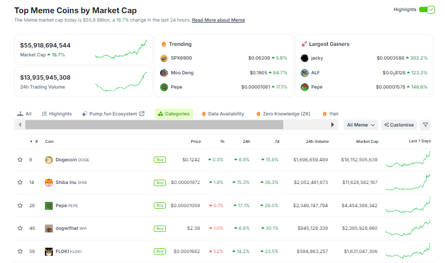Click the Largest Gainers rocket icon
This screenshot has width=445, height=263.
pos(304,44)
